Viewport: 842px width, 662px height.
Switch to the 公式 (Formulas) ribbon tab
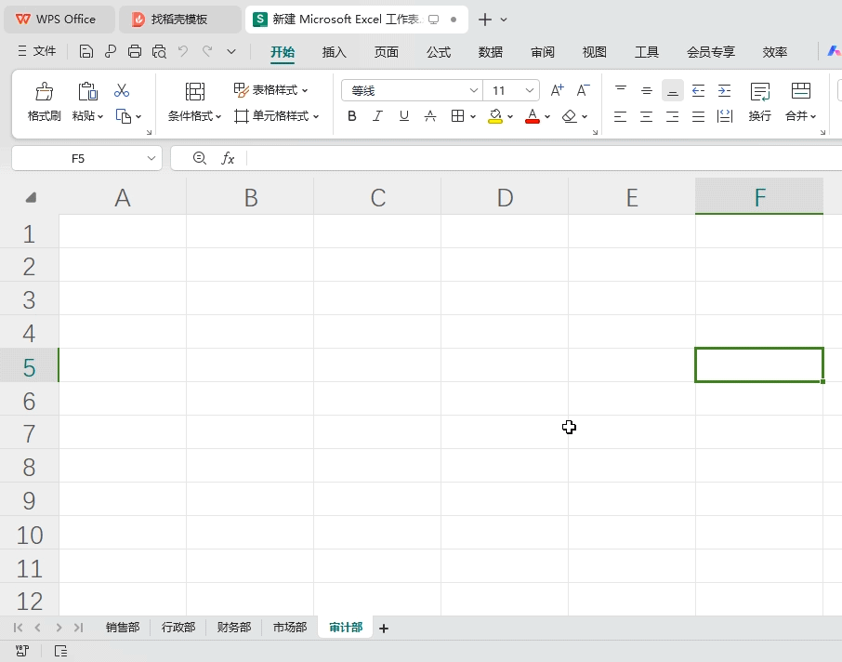coord(438,51)
